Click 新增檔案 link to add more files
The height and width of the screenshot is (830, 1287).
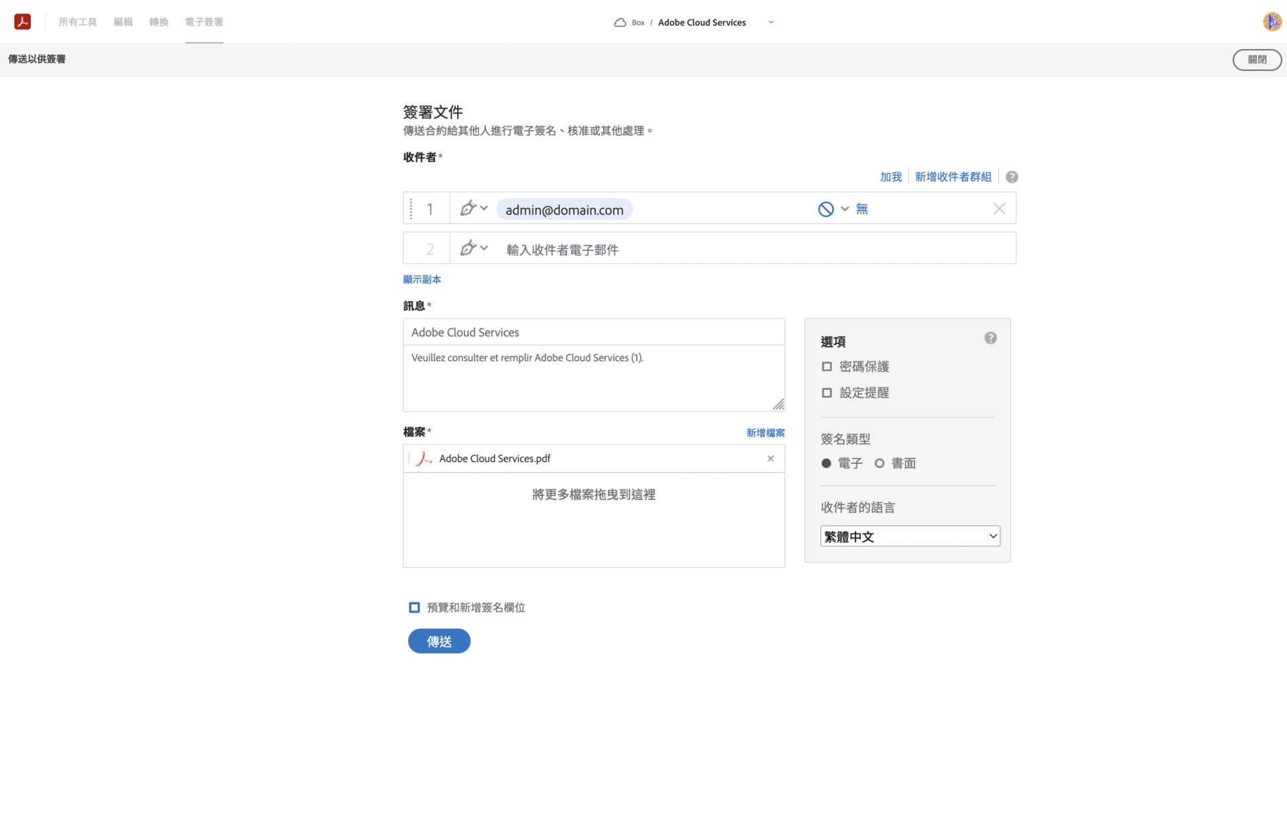[765, 431]
